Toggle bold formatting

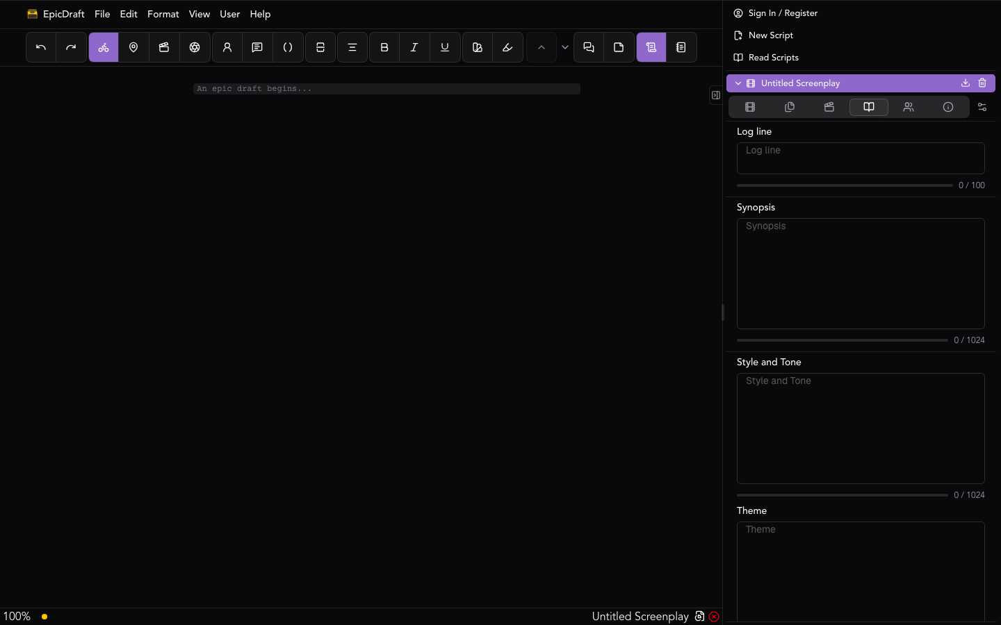(384, 47)
